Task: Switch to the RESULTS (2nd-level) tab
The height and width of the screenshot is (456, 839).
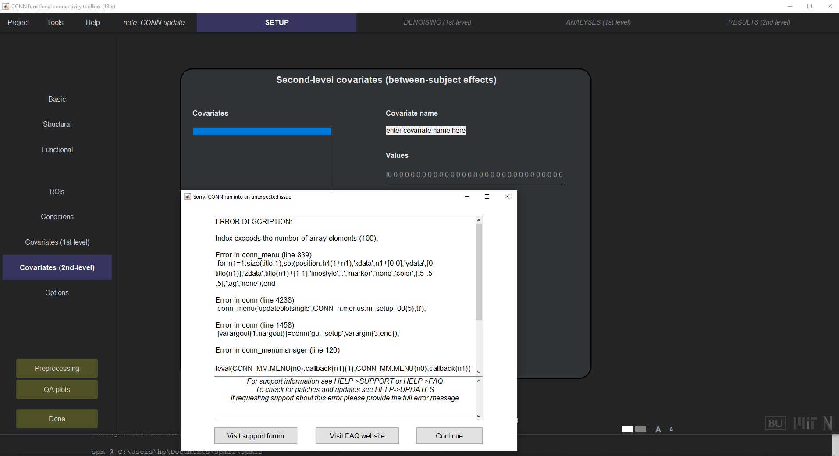Action: pos(759,22)
